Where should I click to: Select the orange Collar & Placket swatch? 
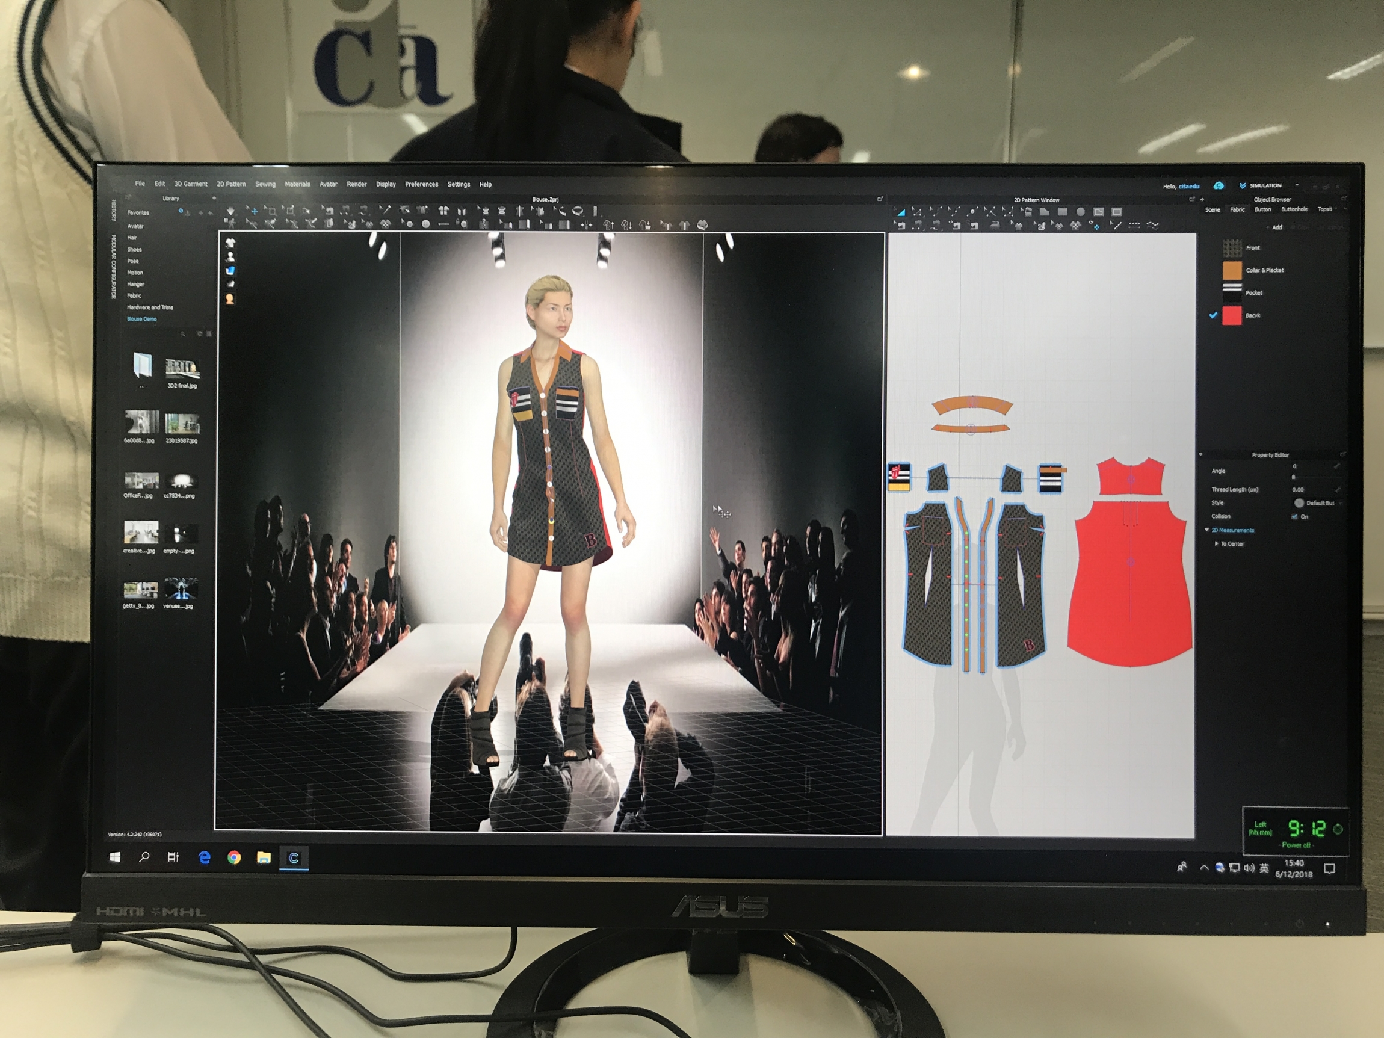(1232, 270)
